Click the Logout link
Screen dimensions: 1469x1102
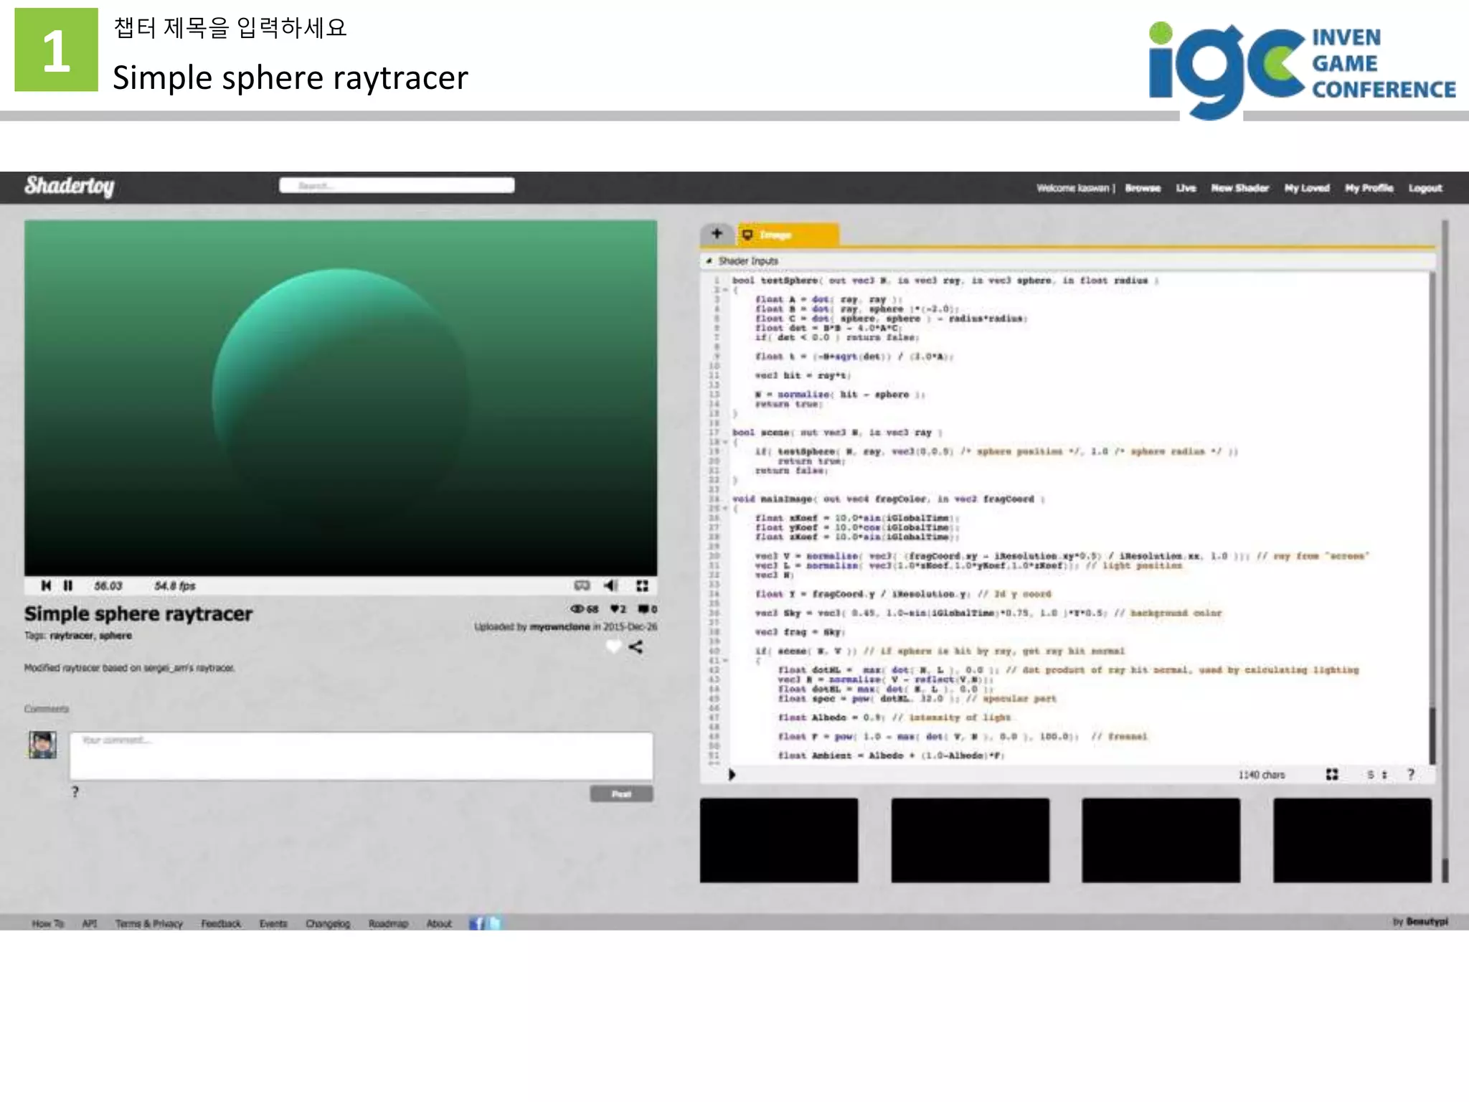(1425, 188)
